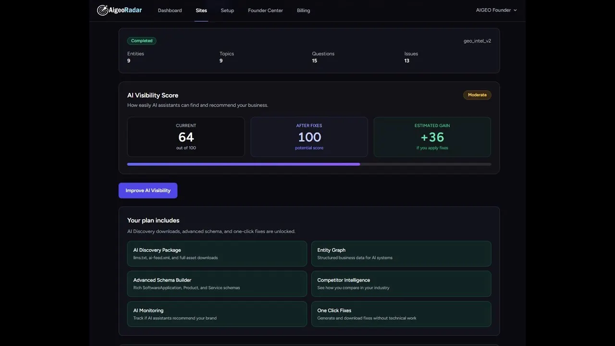Expand the AIGEO Founder account dropdown
The height and width of the screenshot is (346, 615).
(x=496, y=10)
